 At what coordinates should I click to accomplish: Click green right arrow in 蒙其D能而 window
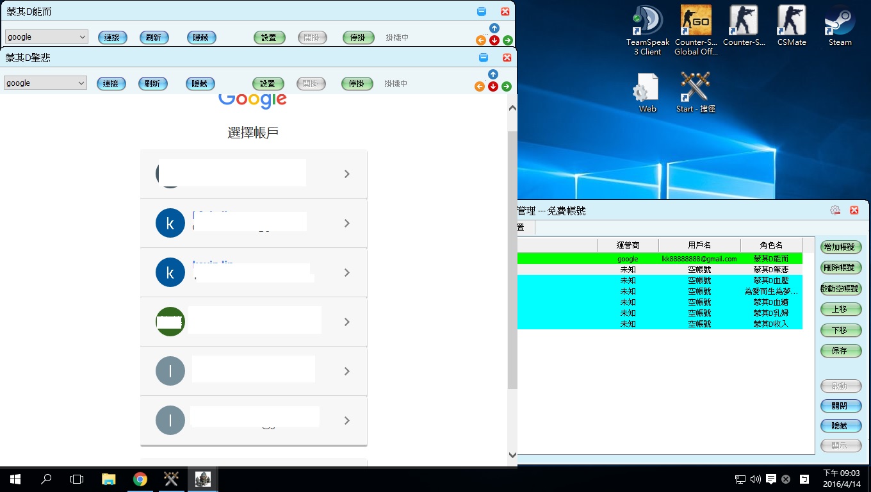(508, 40)
